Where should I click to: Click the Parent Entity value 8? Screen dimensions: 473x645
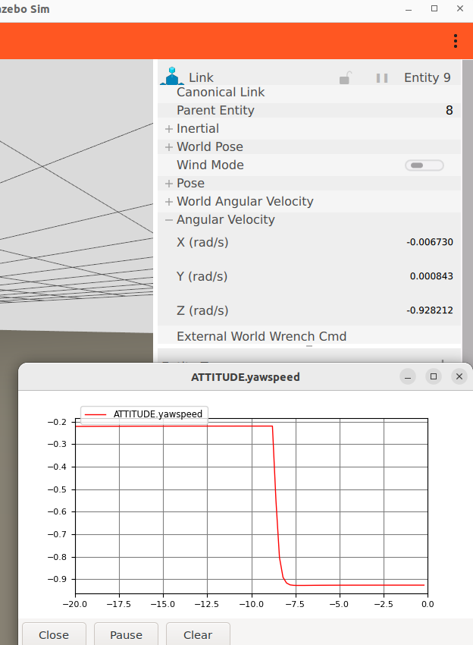(450, 110)
